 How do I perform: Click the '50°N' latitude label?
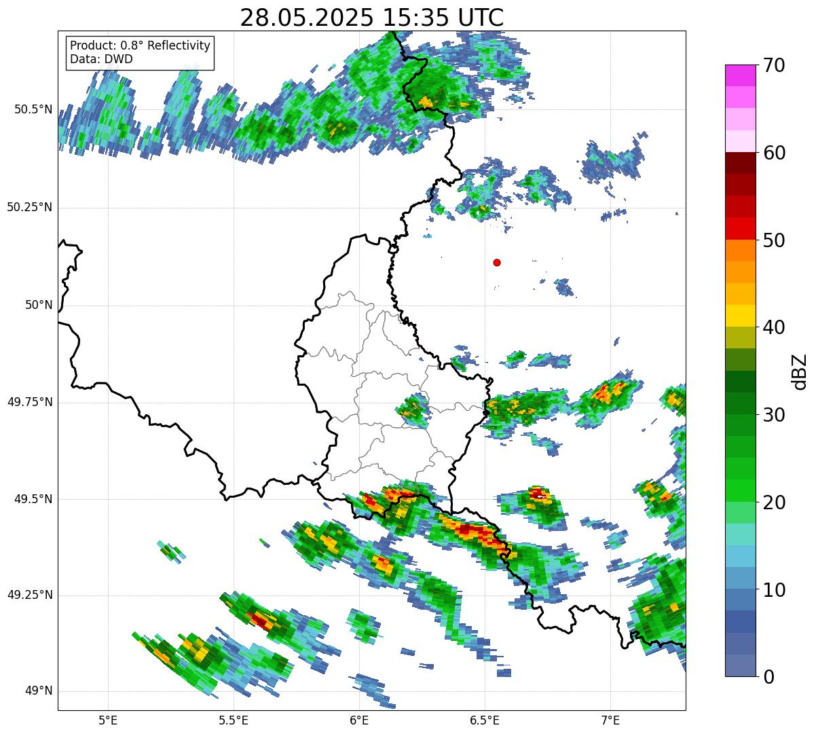pos(39,305)
